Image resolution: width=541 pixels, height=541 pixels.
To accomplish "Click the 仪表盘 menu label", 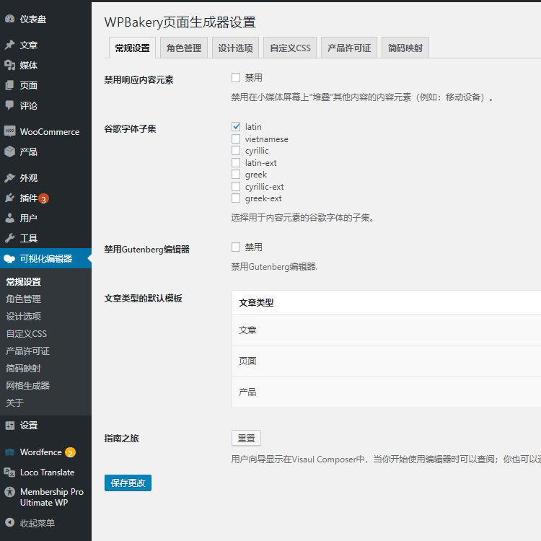I will click(x=33, y=19).
